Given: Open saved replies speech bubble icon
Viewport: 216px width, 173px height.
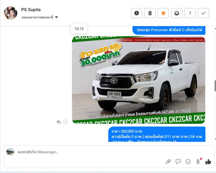Looking at the screenshot, I should [x=178, y=161].
